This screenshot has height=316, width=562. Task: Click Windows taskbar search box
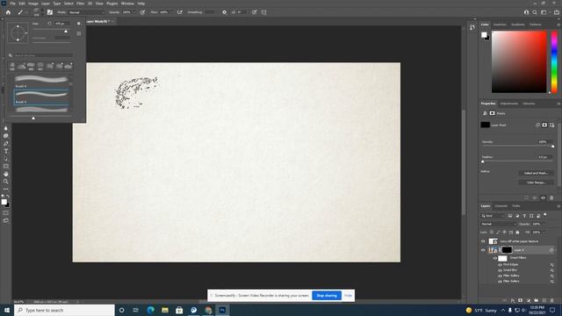coord(64,310)
